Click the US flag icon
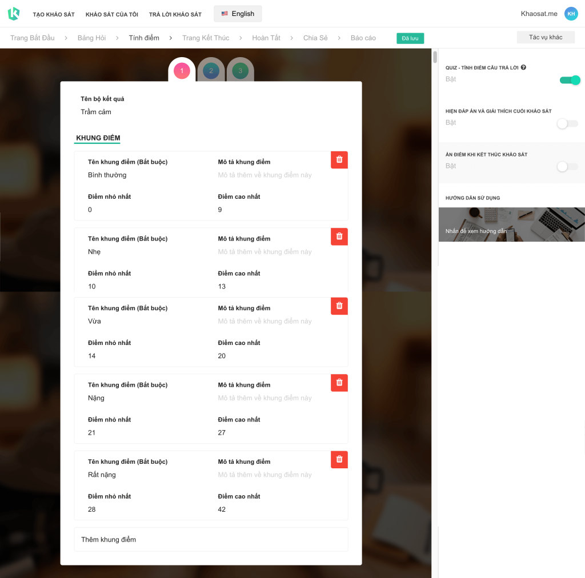The height and width of the screenshot is (578, 585). point(224,14)
